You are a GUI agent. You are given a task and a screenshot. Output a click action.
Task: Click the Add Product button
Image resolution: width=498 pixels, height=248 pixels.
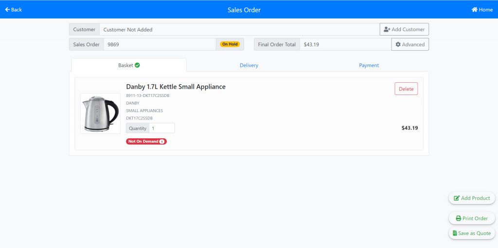(x=472, y=198)
